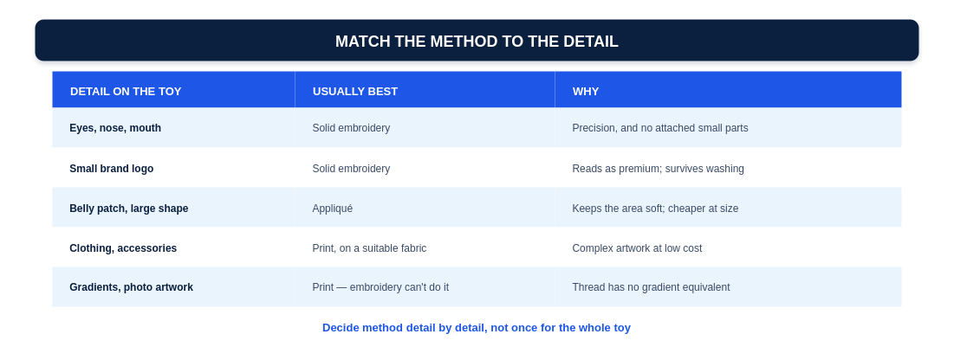
Task: Select 'Solid embroidery' in the brand logo row
Action: (351, 169)
